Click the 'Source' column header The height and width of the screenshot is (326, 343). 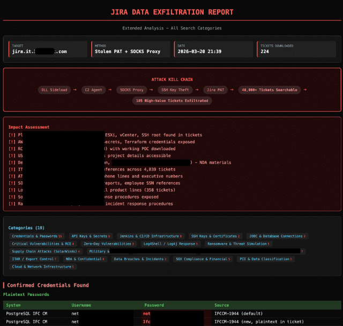coord(221,305)
